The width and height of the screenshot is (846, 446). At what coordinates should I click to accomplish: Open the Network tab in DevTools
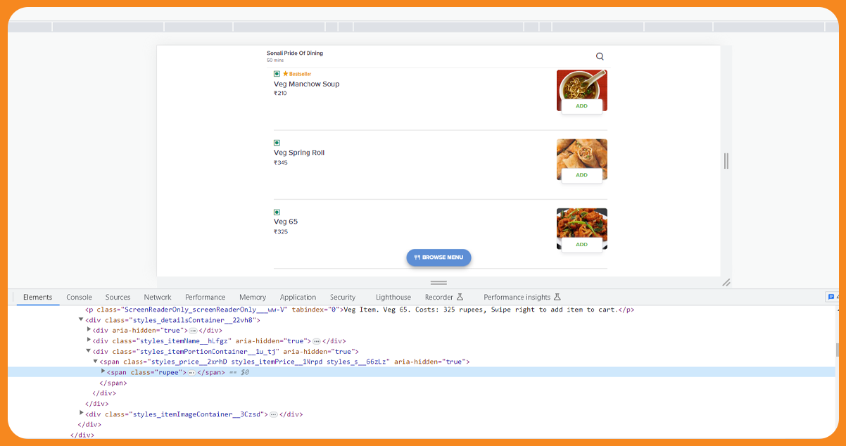pos(158,298)
